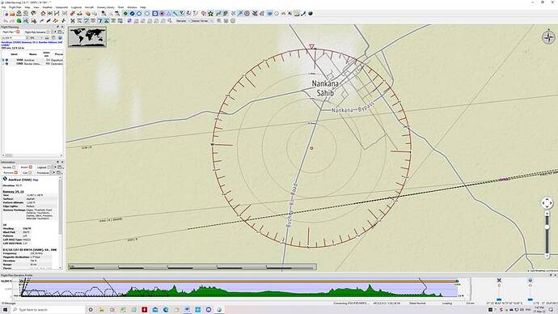This screenshot has width=558, height=314.
Task: Toggle Victor airways (V) display icon
Action: click(181, 14)
